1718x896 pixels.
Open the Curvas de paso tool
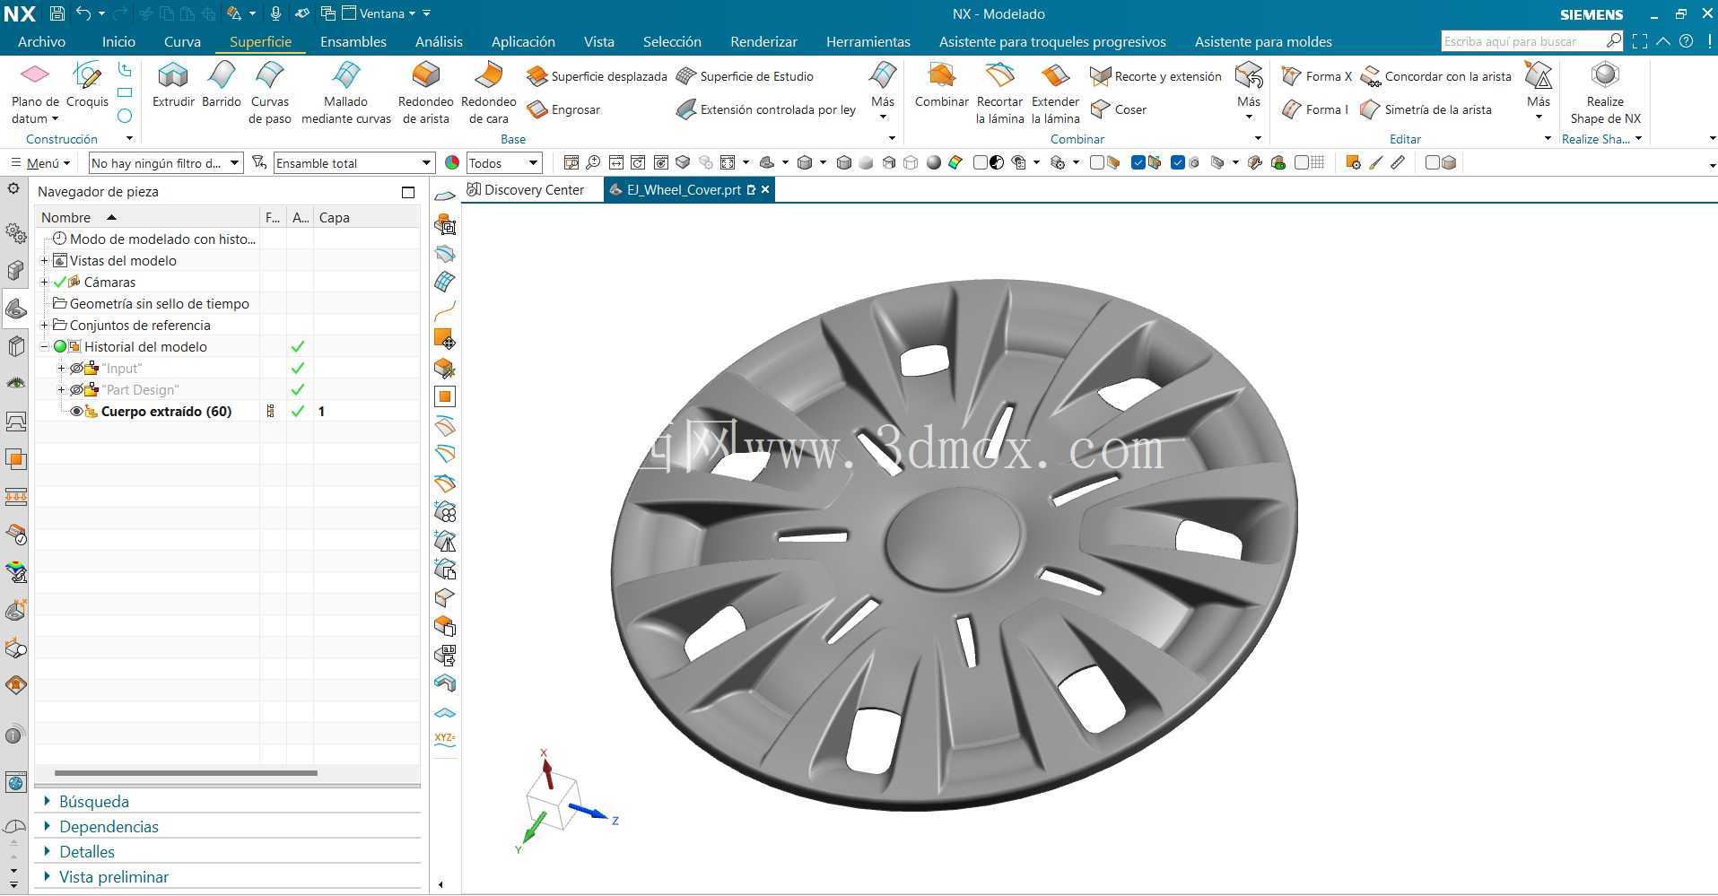[270, 93]
